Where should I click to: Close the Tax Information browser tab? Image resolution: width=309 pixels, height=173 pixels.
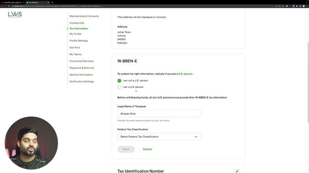pos(48,2)
